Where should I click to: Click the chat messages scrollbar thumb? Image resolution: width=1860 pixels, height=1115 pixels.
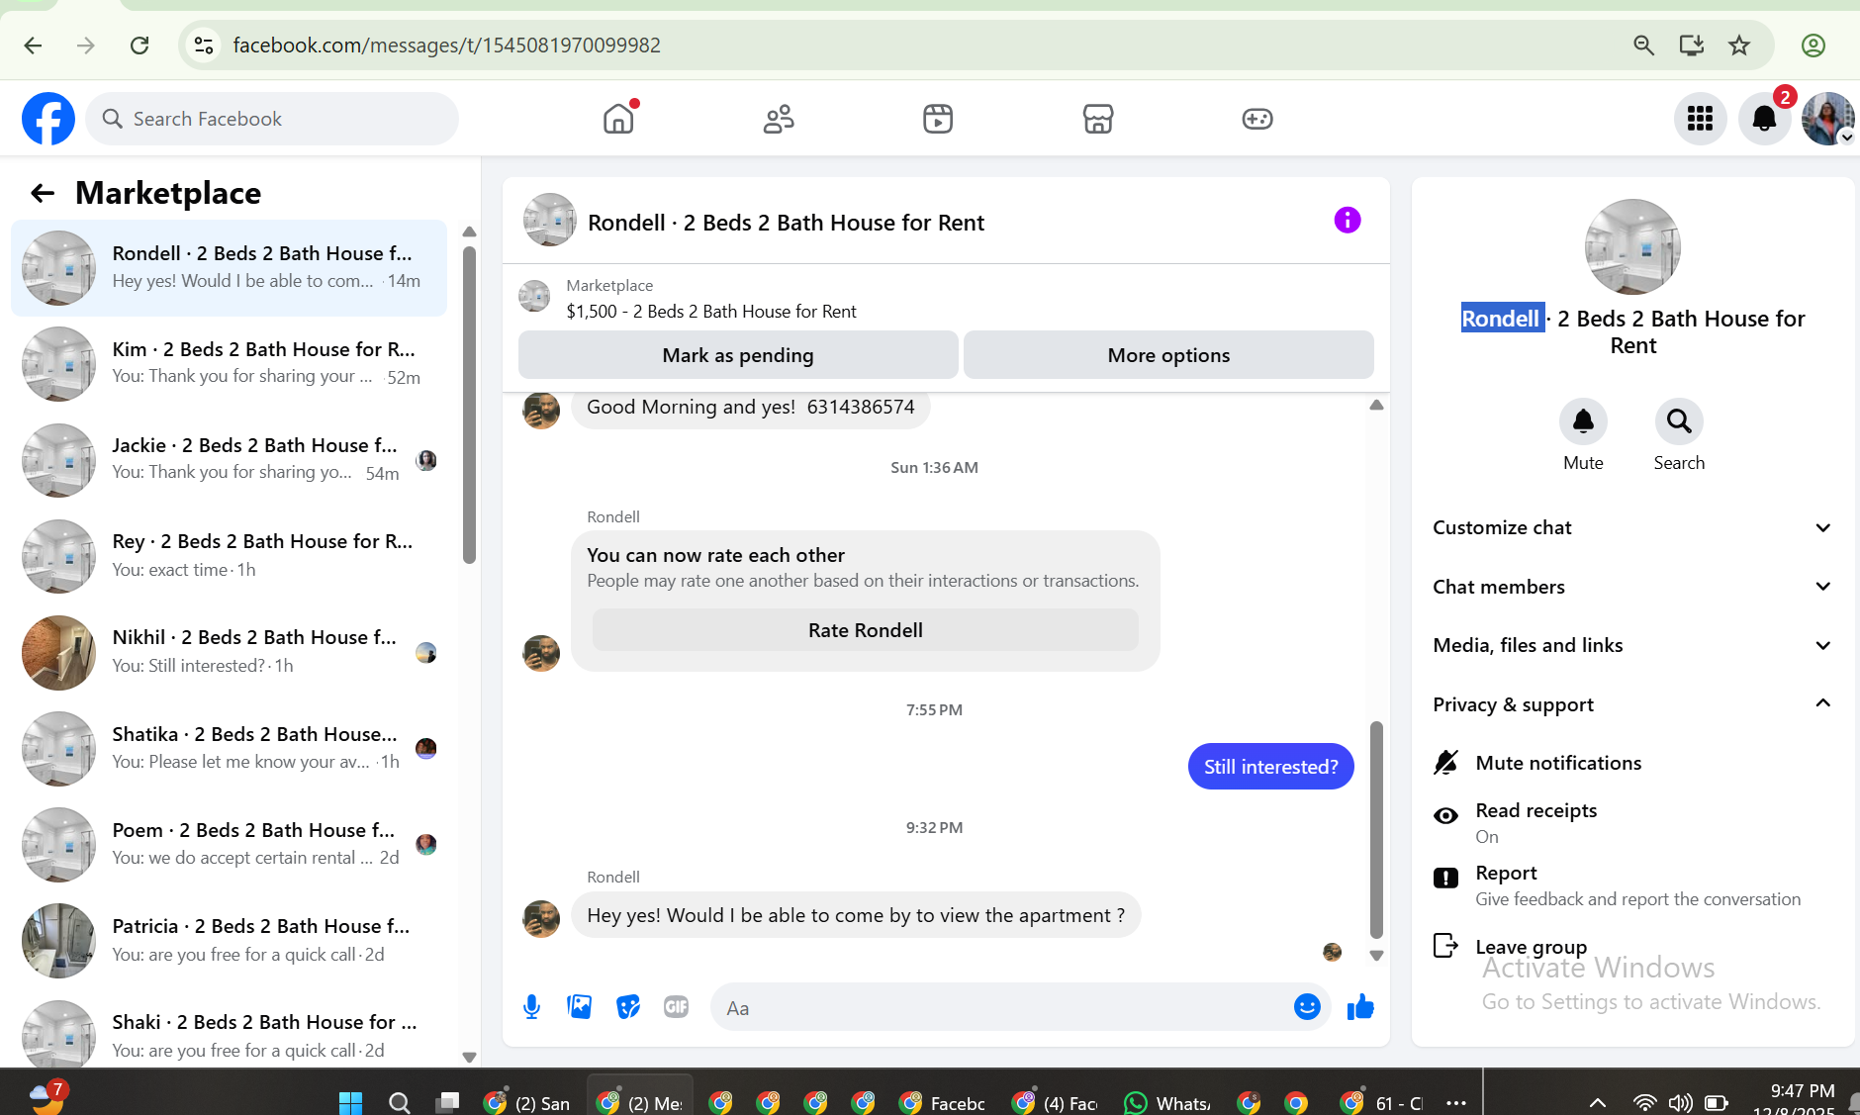[1375, 829]
